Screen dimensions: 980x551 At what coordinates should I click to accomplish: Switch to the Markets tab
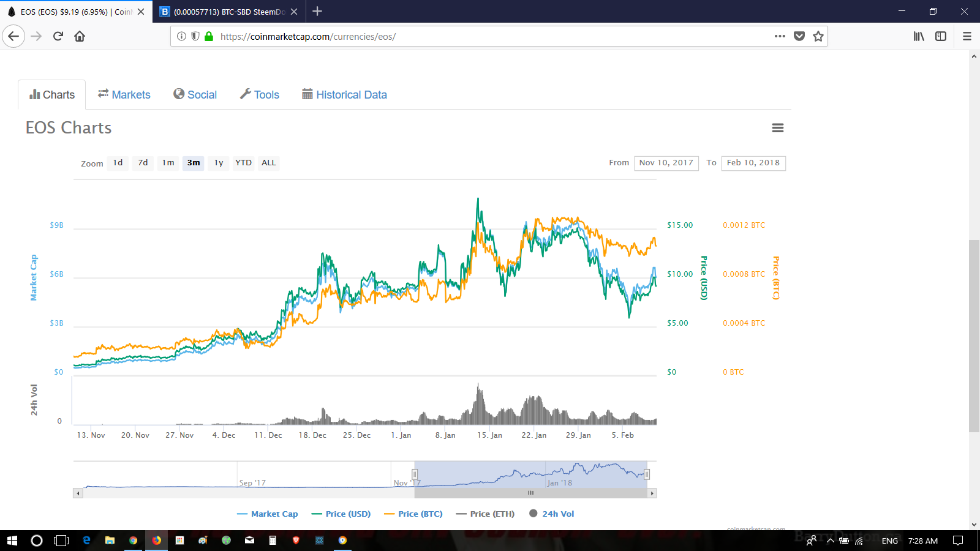(x=124, y=94)
